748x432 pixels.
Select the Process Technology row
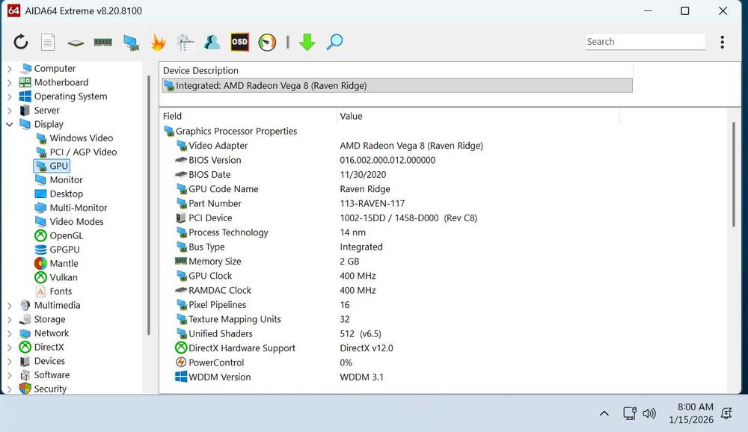(271, 232)
